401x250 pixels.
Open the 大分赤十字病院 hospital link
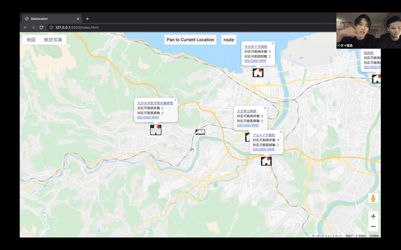pos(256,46)
